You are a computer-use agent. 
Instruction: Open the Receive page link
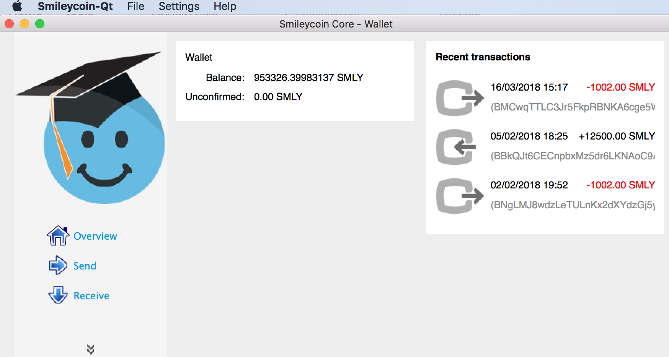coord(91,296)
